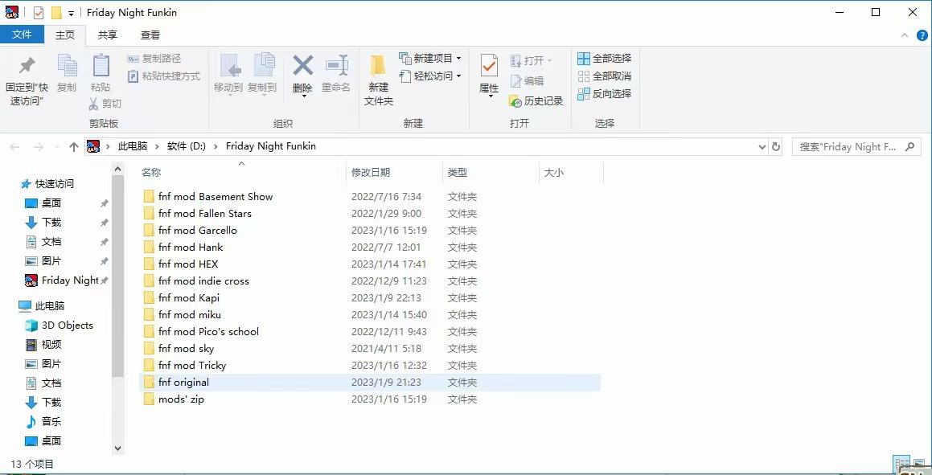Image resolution: width=932 pixels, height=475 pixels.
Task: Click the Properties checkmark icon in title bar
Action: pos(39,13)
